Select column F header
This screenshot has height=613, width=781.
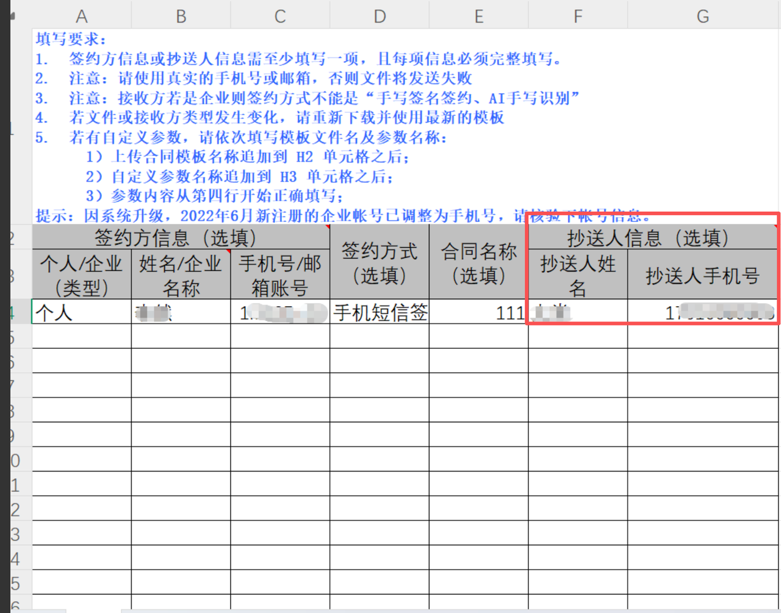click(x=578, y=16)
